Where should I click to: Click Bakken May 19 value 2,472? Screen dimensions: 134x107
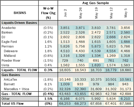pos(96,32)
